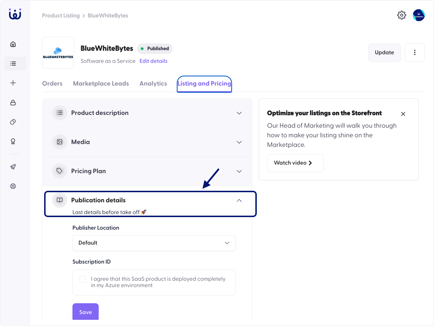Expand the Product description section chevron
The image size is (434, 326).
[239, 113]
